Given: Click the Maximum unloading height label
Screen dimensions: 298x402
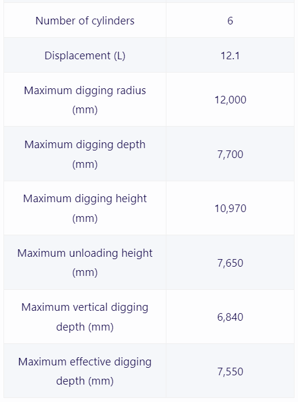Looking at the screenshot, I should click(x=85, y=263).
